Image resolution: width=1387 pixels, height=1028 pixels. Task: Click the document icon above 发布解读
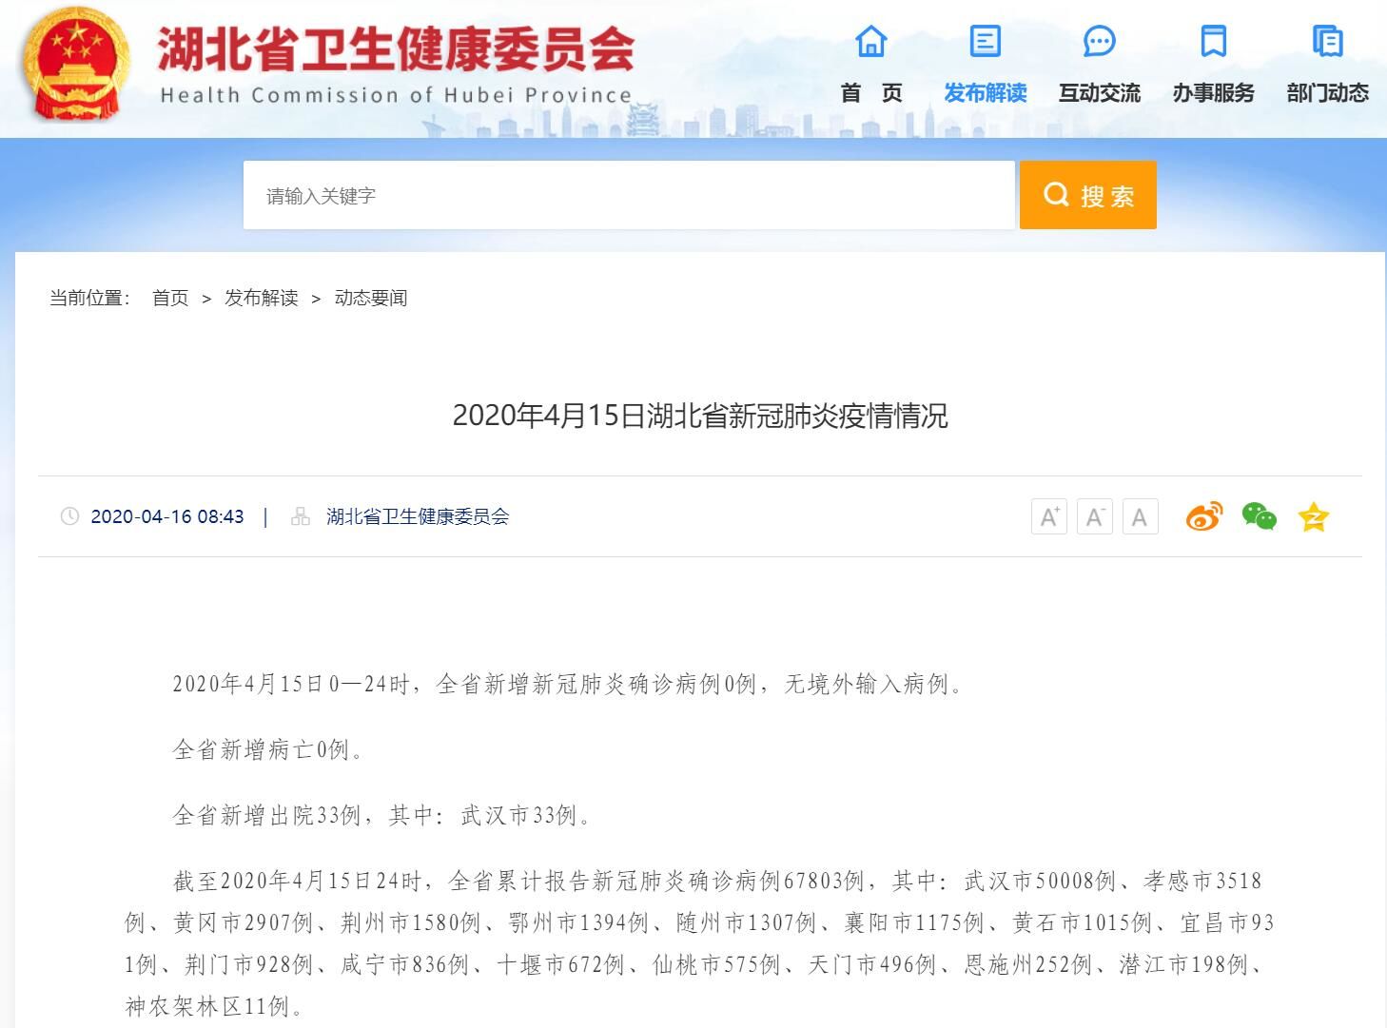pyautogui.click(x=985, y=42)
